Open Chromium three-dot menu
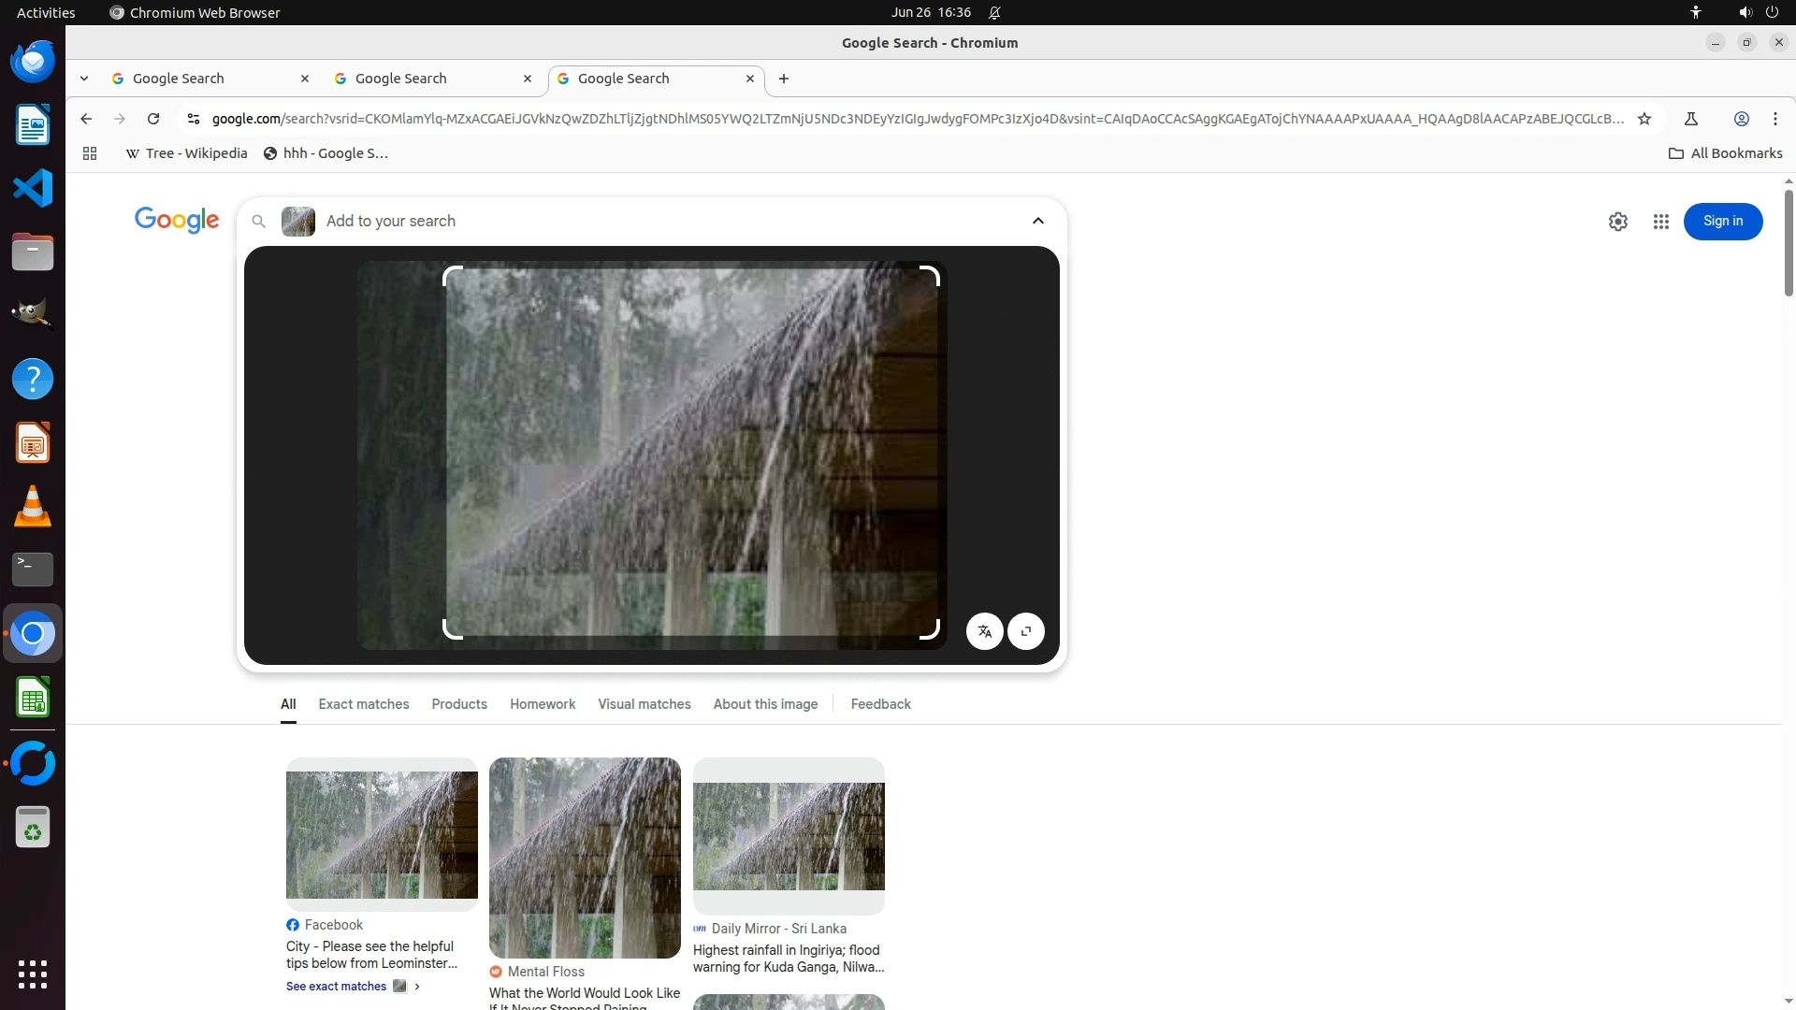This screenshot has width=1796, height=1010. click(x=1774, y=119)
